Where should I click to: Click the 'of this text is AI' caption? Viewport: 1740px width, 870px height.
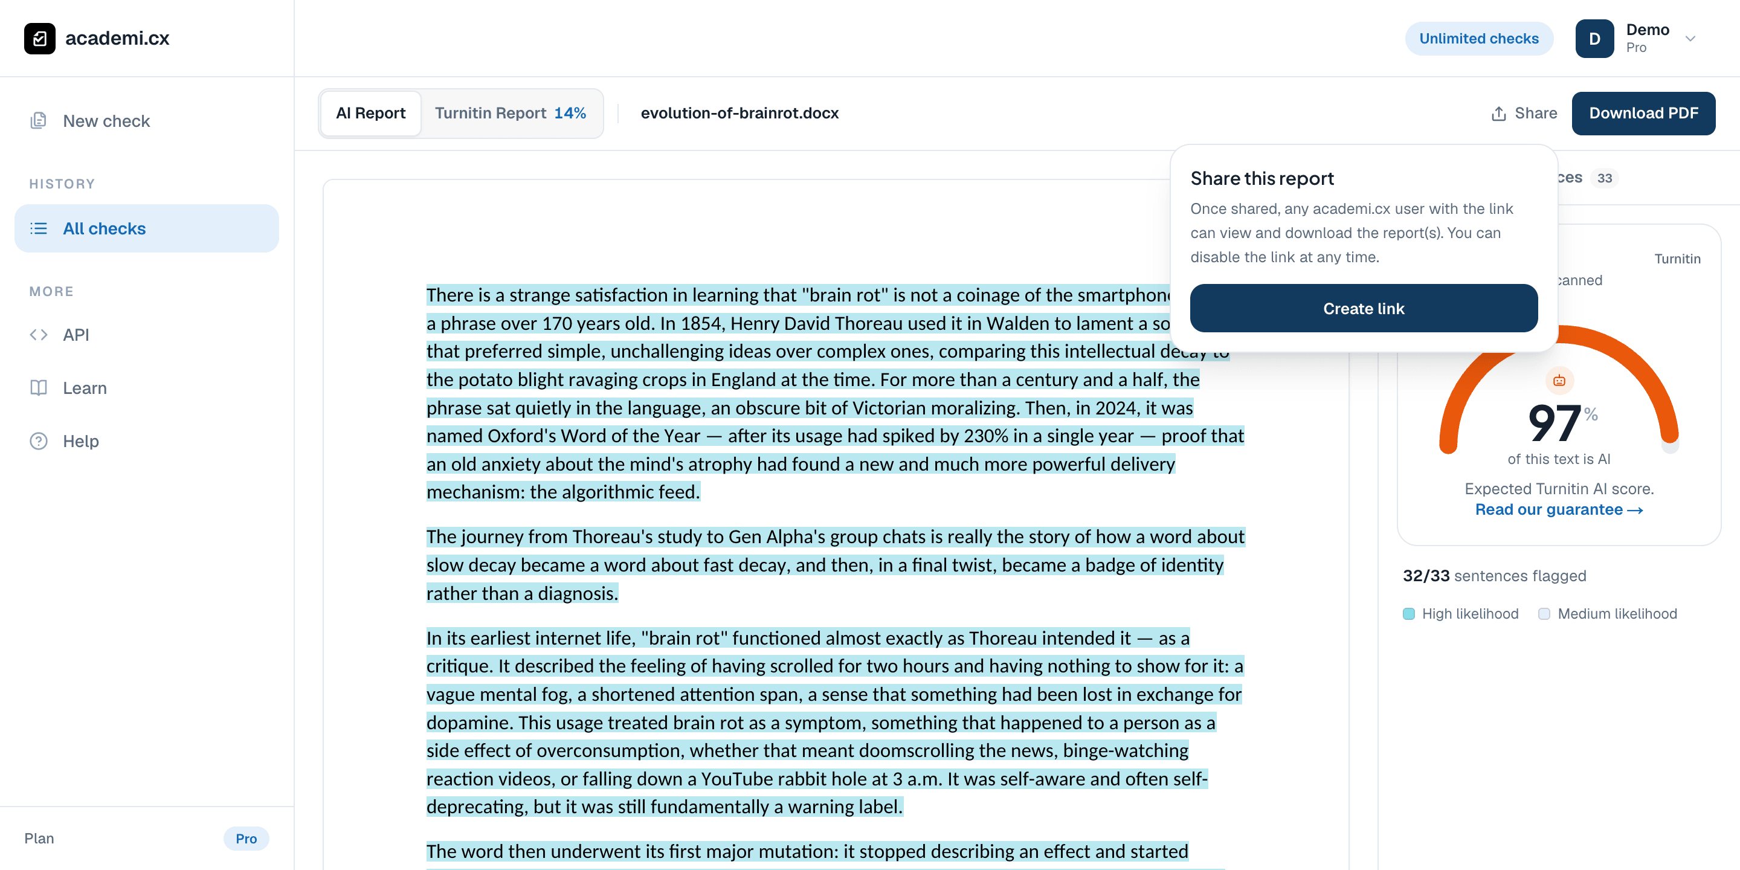tap(1559, 459)
